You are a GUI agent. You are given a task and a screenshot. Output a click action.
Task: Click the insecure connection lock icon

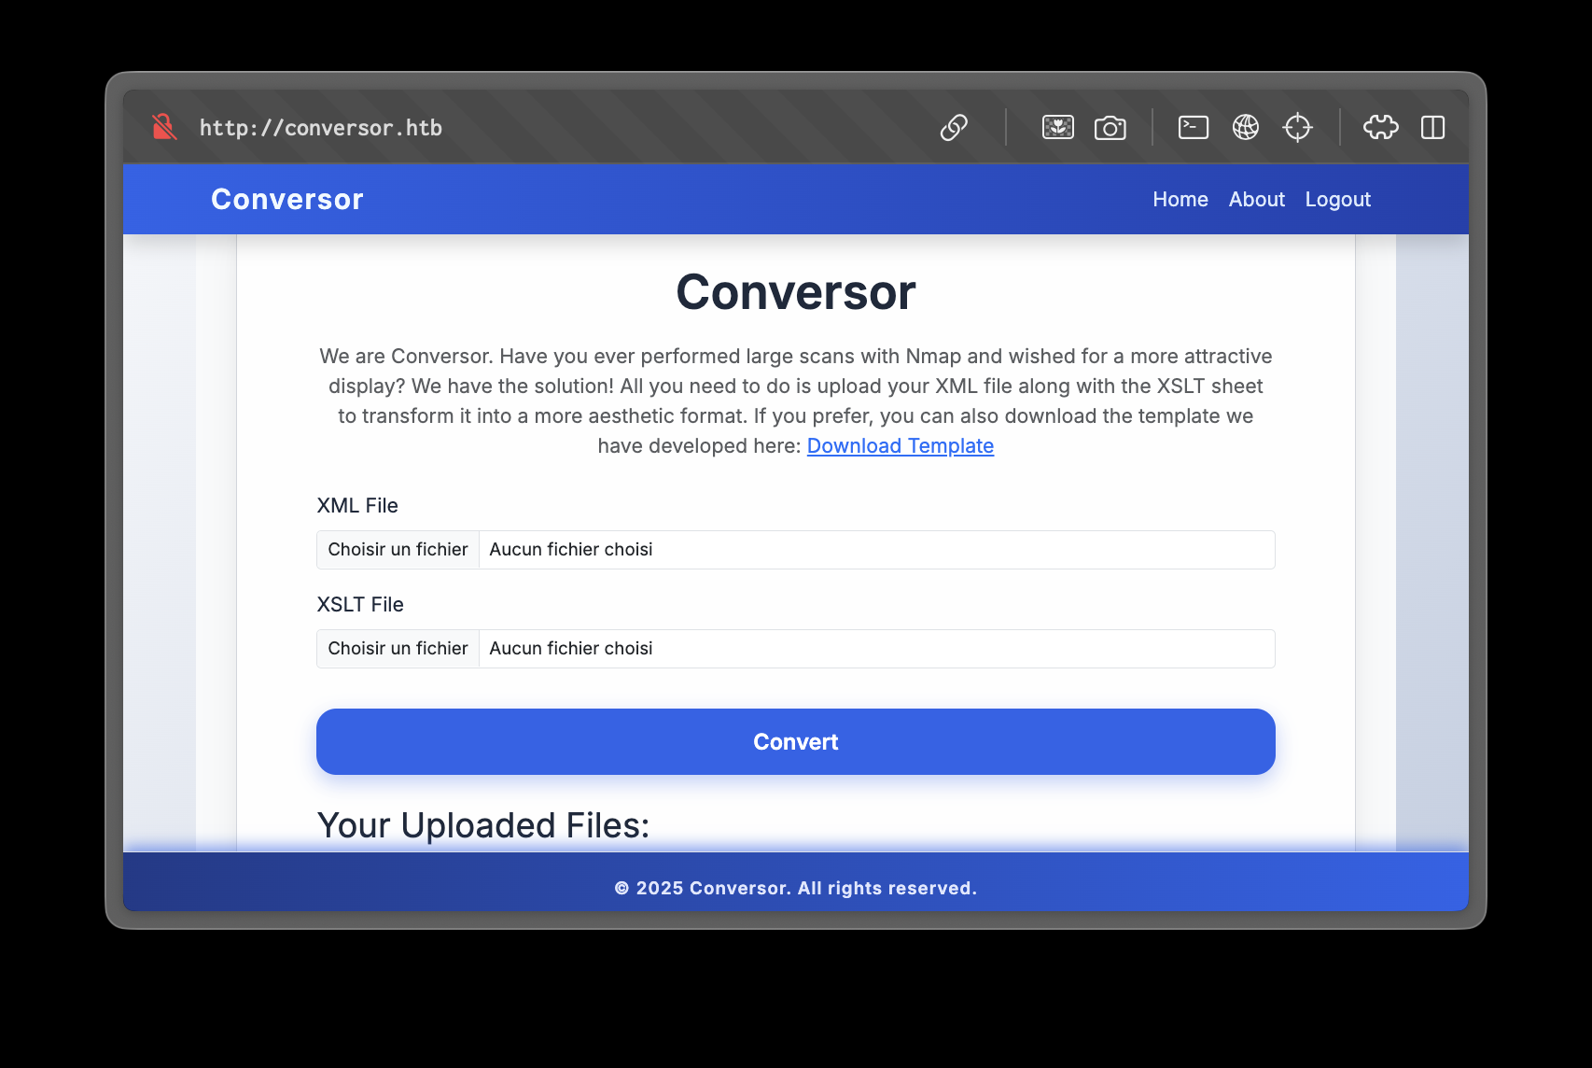click(x=164, y=128)
